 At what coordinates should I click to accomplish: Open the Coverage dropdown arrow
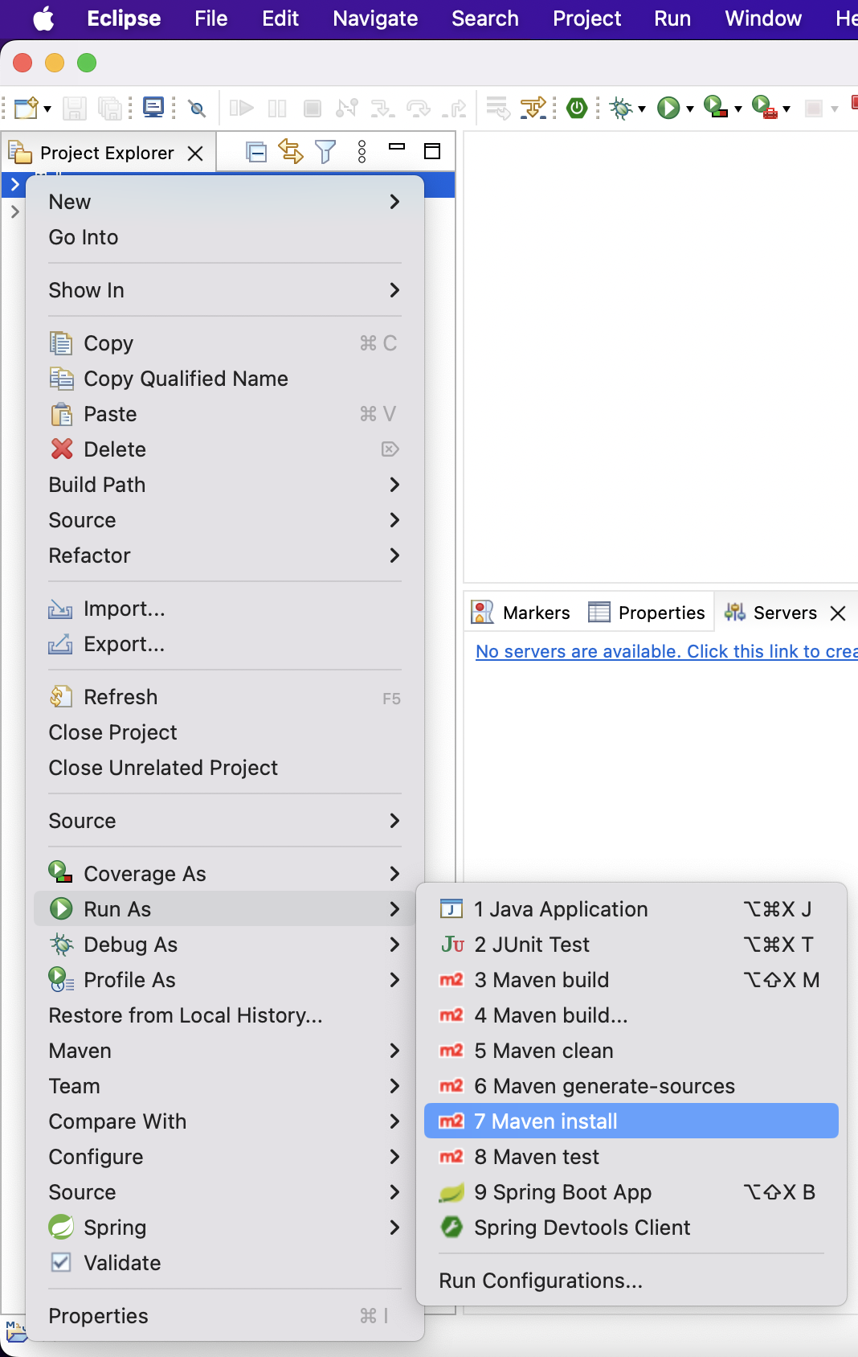(x=738, y=109)
